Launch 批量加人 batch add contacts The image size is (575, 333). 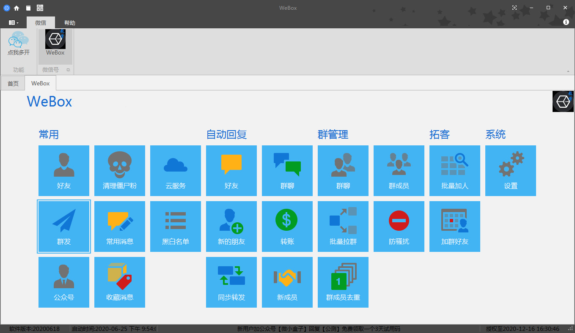click(x=455, y=171)
